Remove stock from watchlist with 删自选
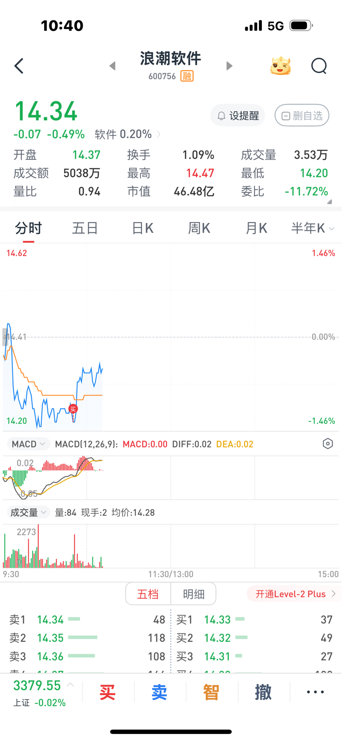This screenshot has width=342, height=741. [302, 116]
